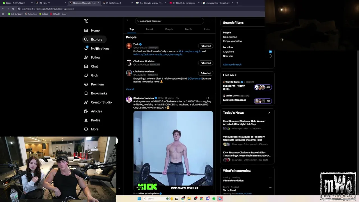Open Creator Studio in the sidebar
Image resolution: width=359 pixels, height=202 pixels.
coord(98,102)
